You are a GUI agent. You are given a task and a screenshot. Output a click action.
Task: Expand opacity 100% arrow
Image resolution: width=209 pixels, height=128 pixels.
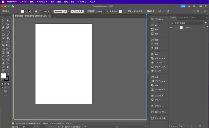click(107, 11)
